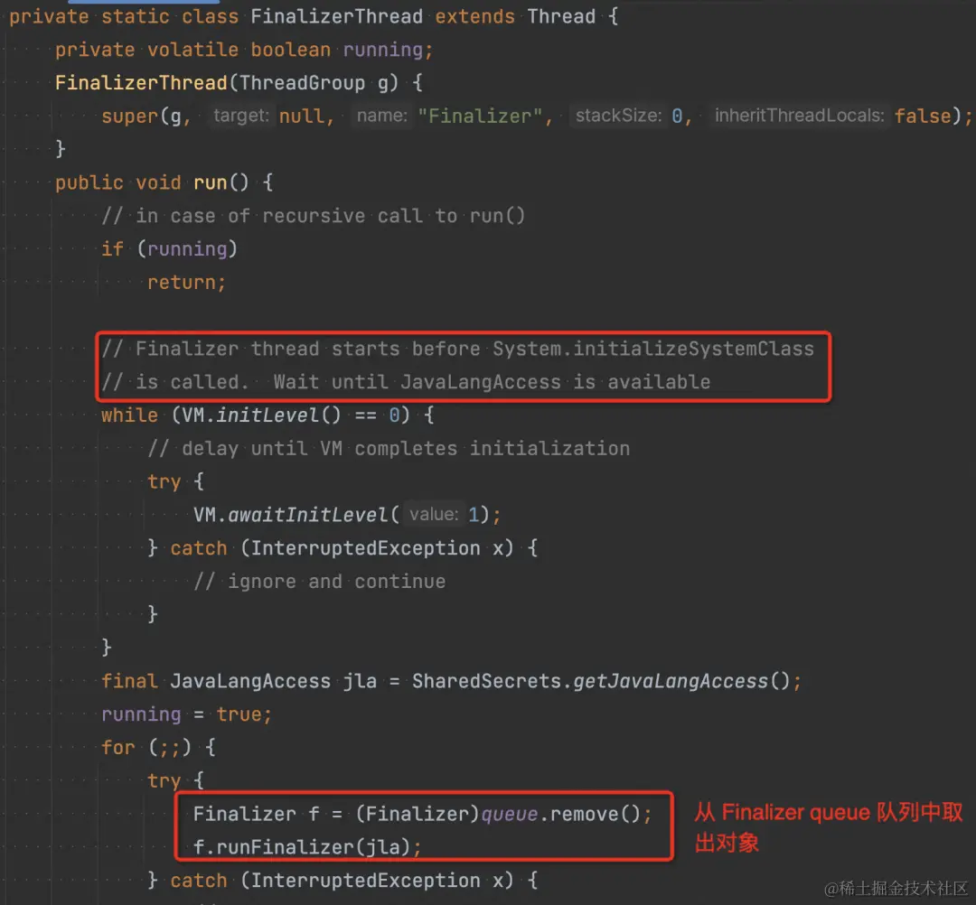Click the 'value:' parameter hint

pyautogui.click(x=434, y=515)
